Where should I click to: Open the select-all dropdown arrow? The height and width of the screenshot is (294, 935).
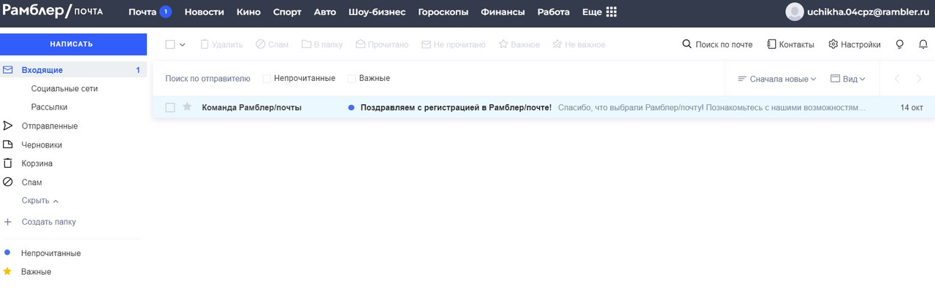tap(183, 45)
